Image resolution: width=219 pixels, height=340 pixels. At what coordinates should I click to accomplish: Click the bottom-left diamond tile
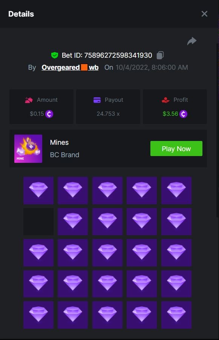coord(38,315)
